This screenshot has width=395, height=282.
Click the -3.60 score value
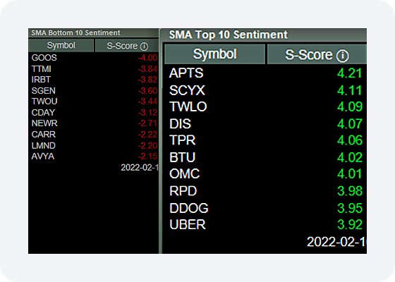coord(147,91)
